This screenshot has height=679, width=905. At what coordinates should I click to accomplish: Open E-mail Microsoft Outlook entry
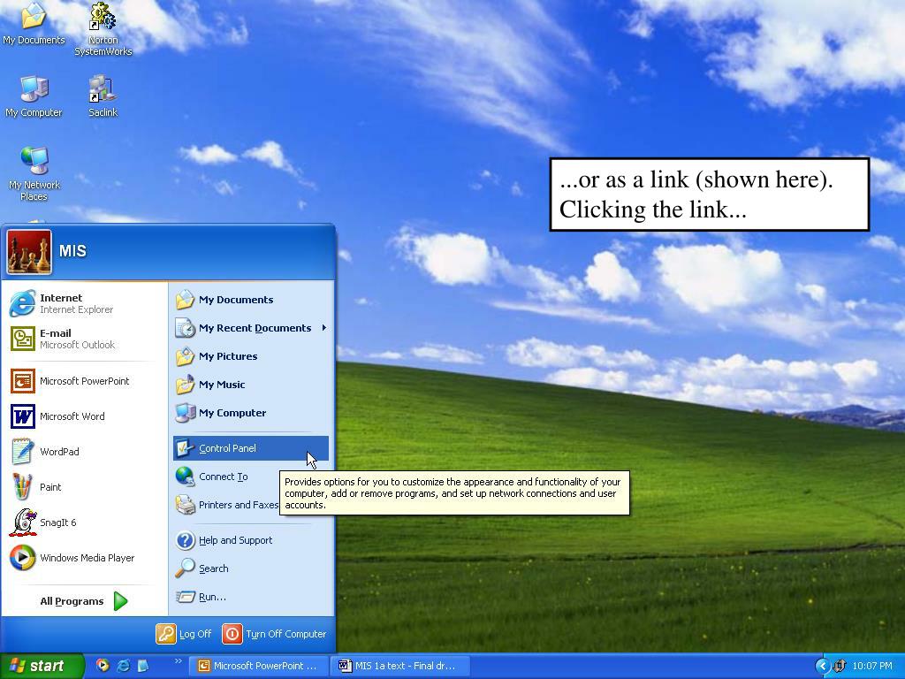point(84,339)
